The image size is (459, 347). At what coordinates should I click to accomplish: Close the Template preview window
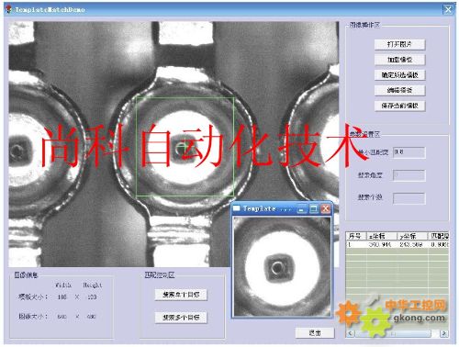326,209
